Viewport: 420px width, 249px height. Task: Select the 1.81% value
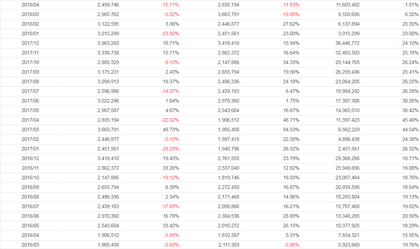[x=411, y=5]
